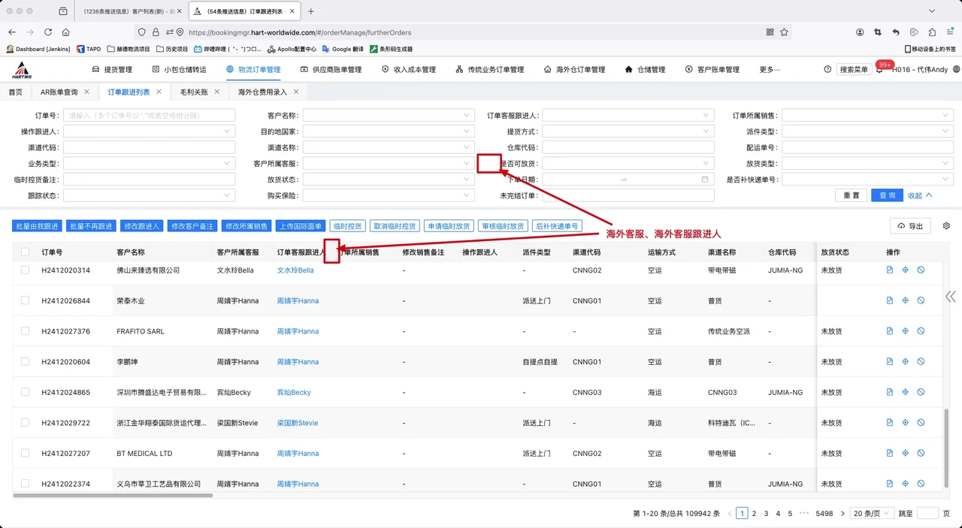Check the box for order H2412024865

pyautogui.click(x=26, y=392)
